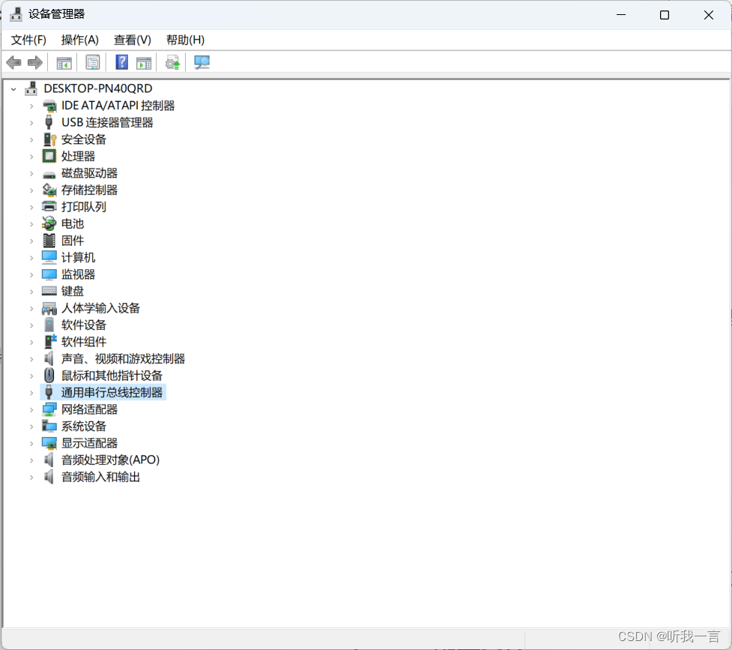The width and height of the screenshot is (732, 650).
Task: Expand the 系统设备 node
Action: pos(31,427)
